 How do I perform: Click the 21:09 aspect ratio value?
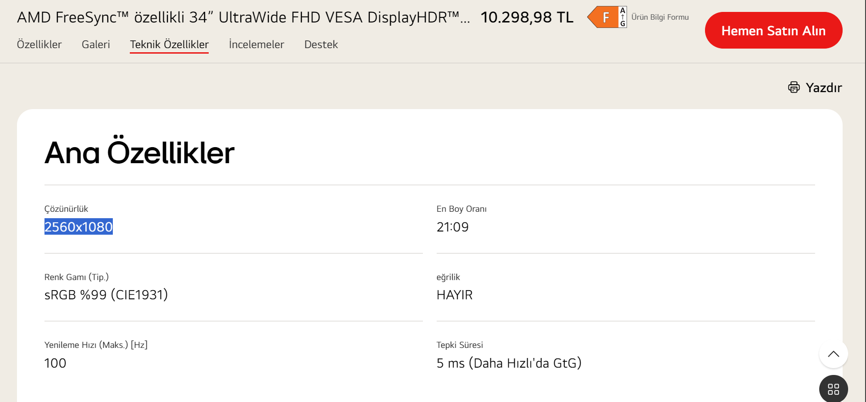tap(452, 227)
